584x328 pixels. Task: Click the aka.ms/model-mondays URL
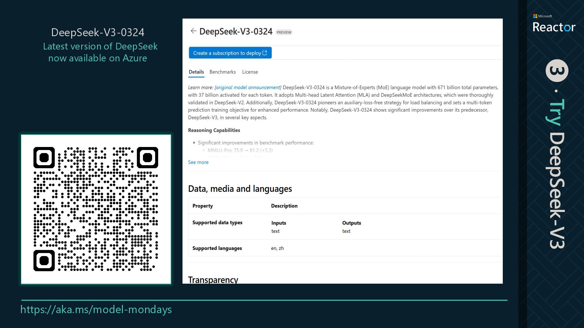tap(96, 309)
